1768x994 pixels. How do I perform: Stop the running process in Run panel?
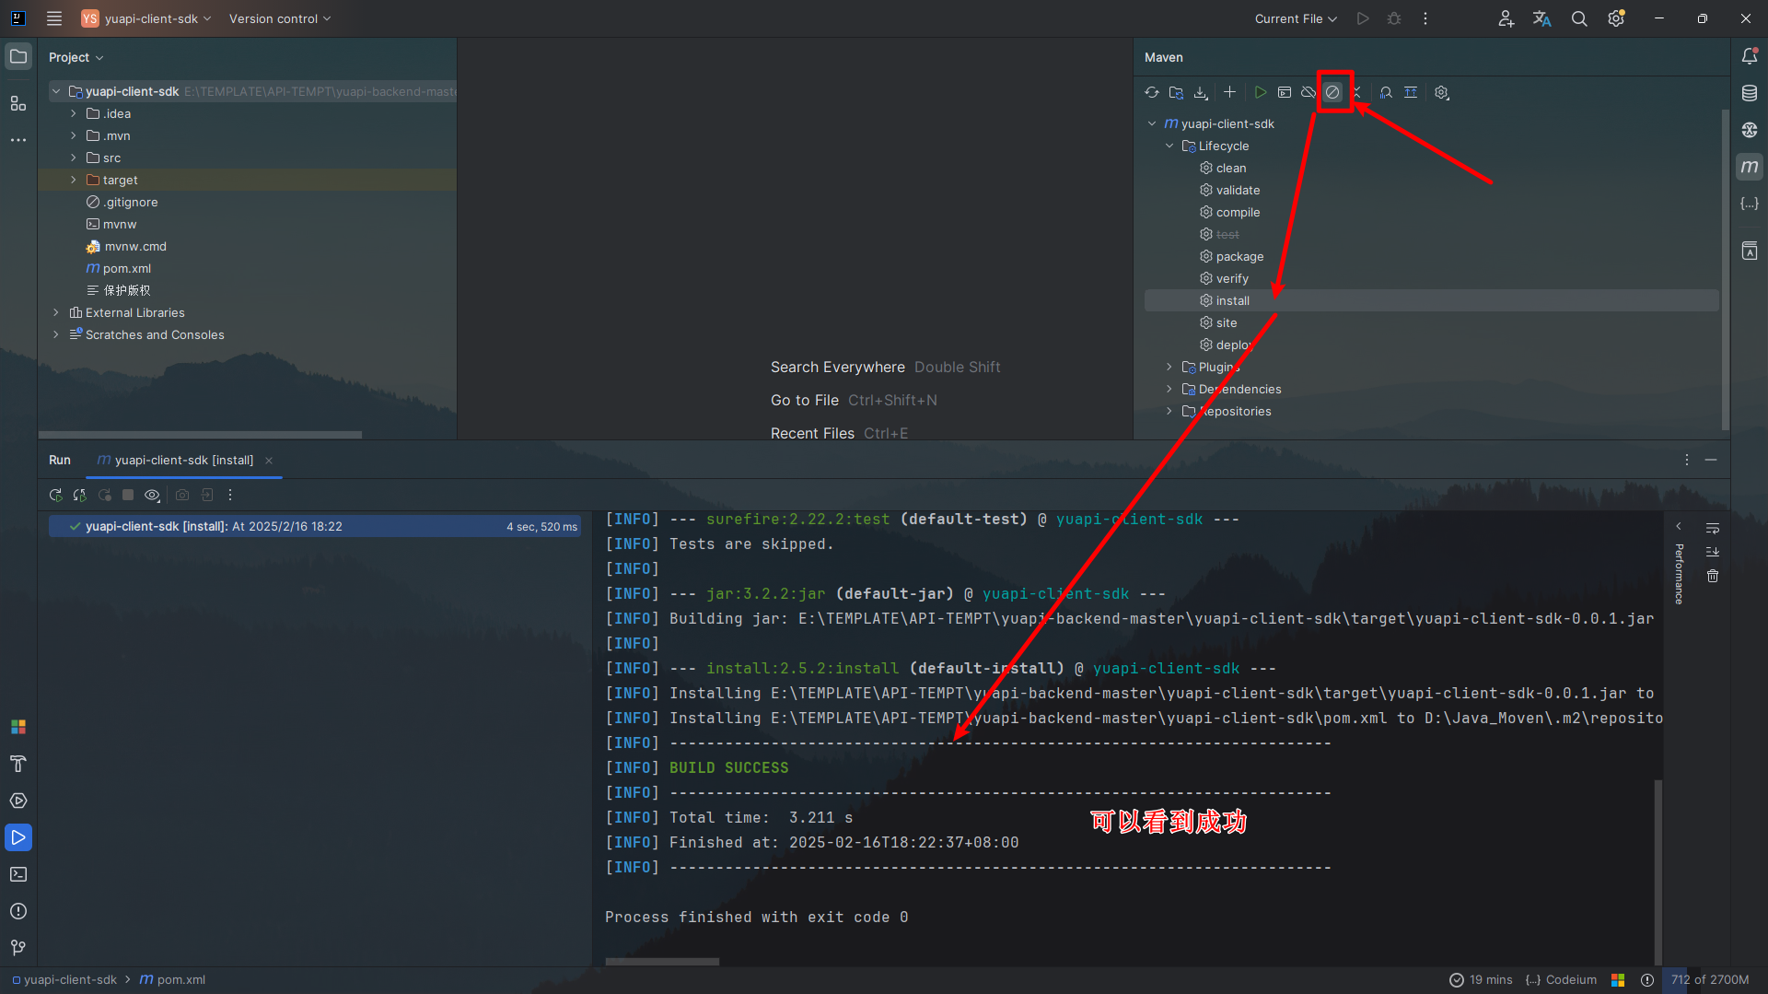tap(128, 495)
